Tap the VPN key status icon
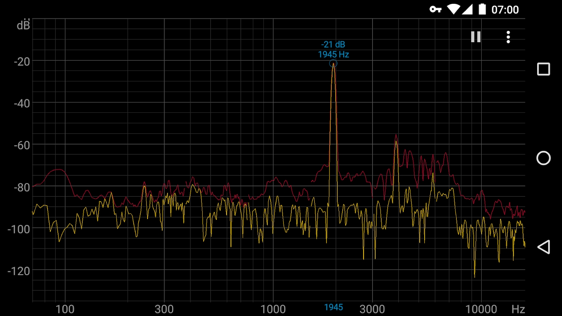Image resolution: width=562 pixels, height=316 pixels. pos(436,9)
